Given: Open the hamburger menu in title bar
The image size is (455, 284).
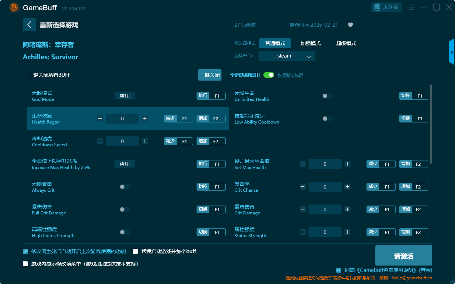Looking at the screenshot, I should click(411, 7).
